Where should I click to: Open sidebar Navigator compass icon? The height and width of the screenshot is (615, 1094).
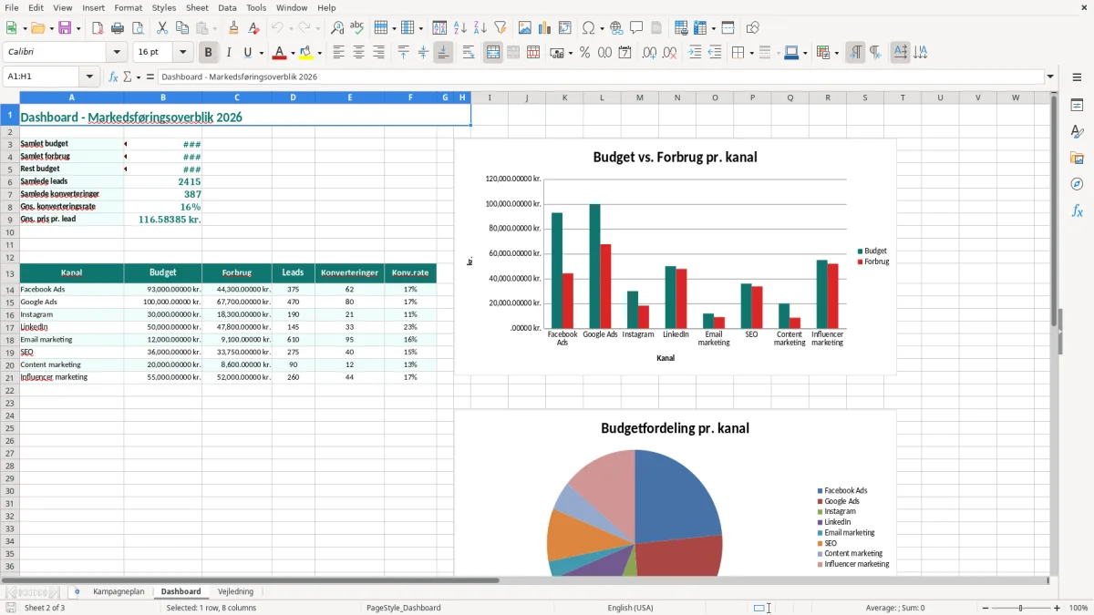click(1077, 184)
